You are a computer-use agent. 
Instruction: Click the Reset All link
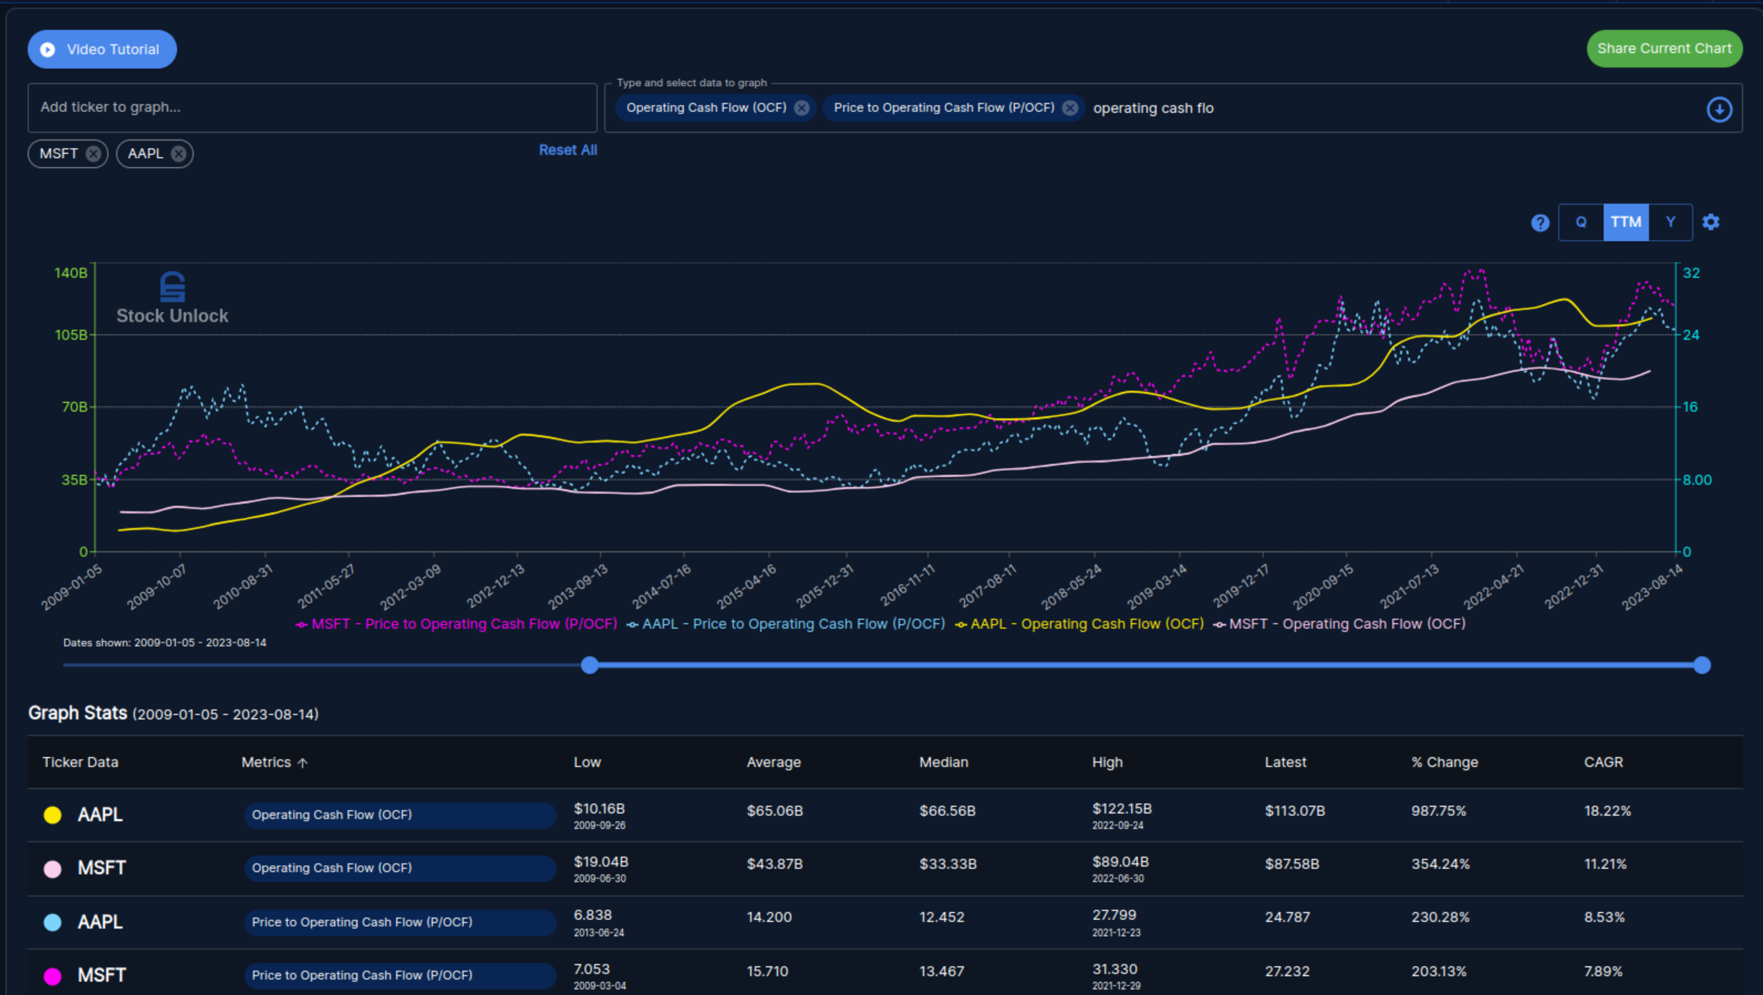coord(567,150)
